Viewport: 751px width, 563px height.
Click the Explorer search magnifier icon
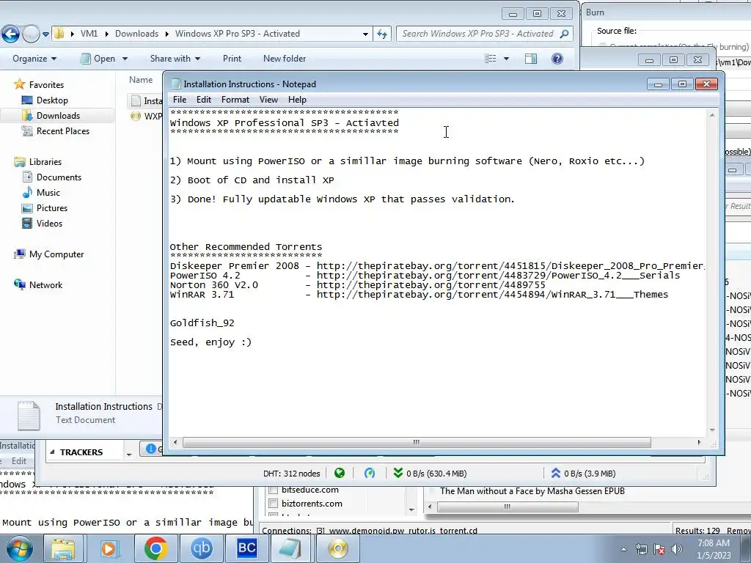click(564, 34)
